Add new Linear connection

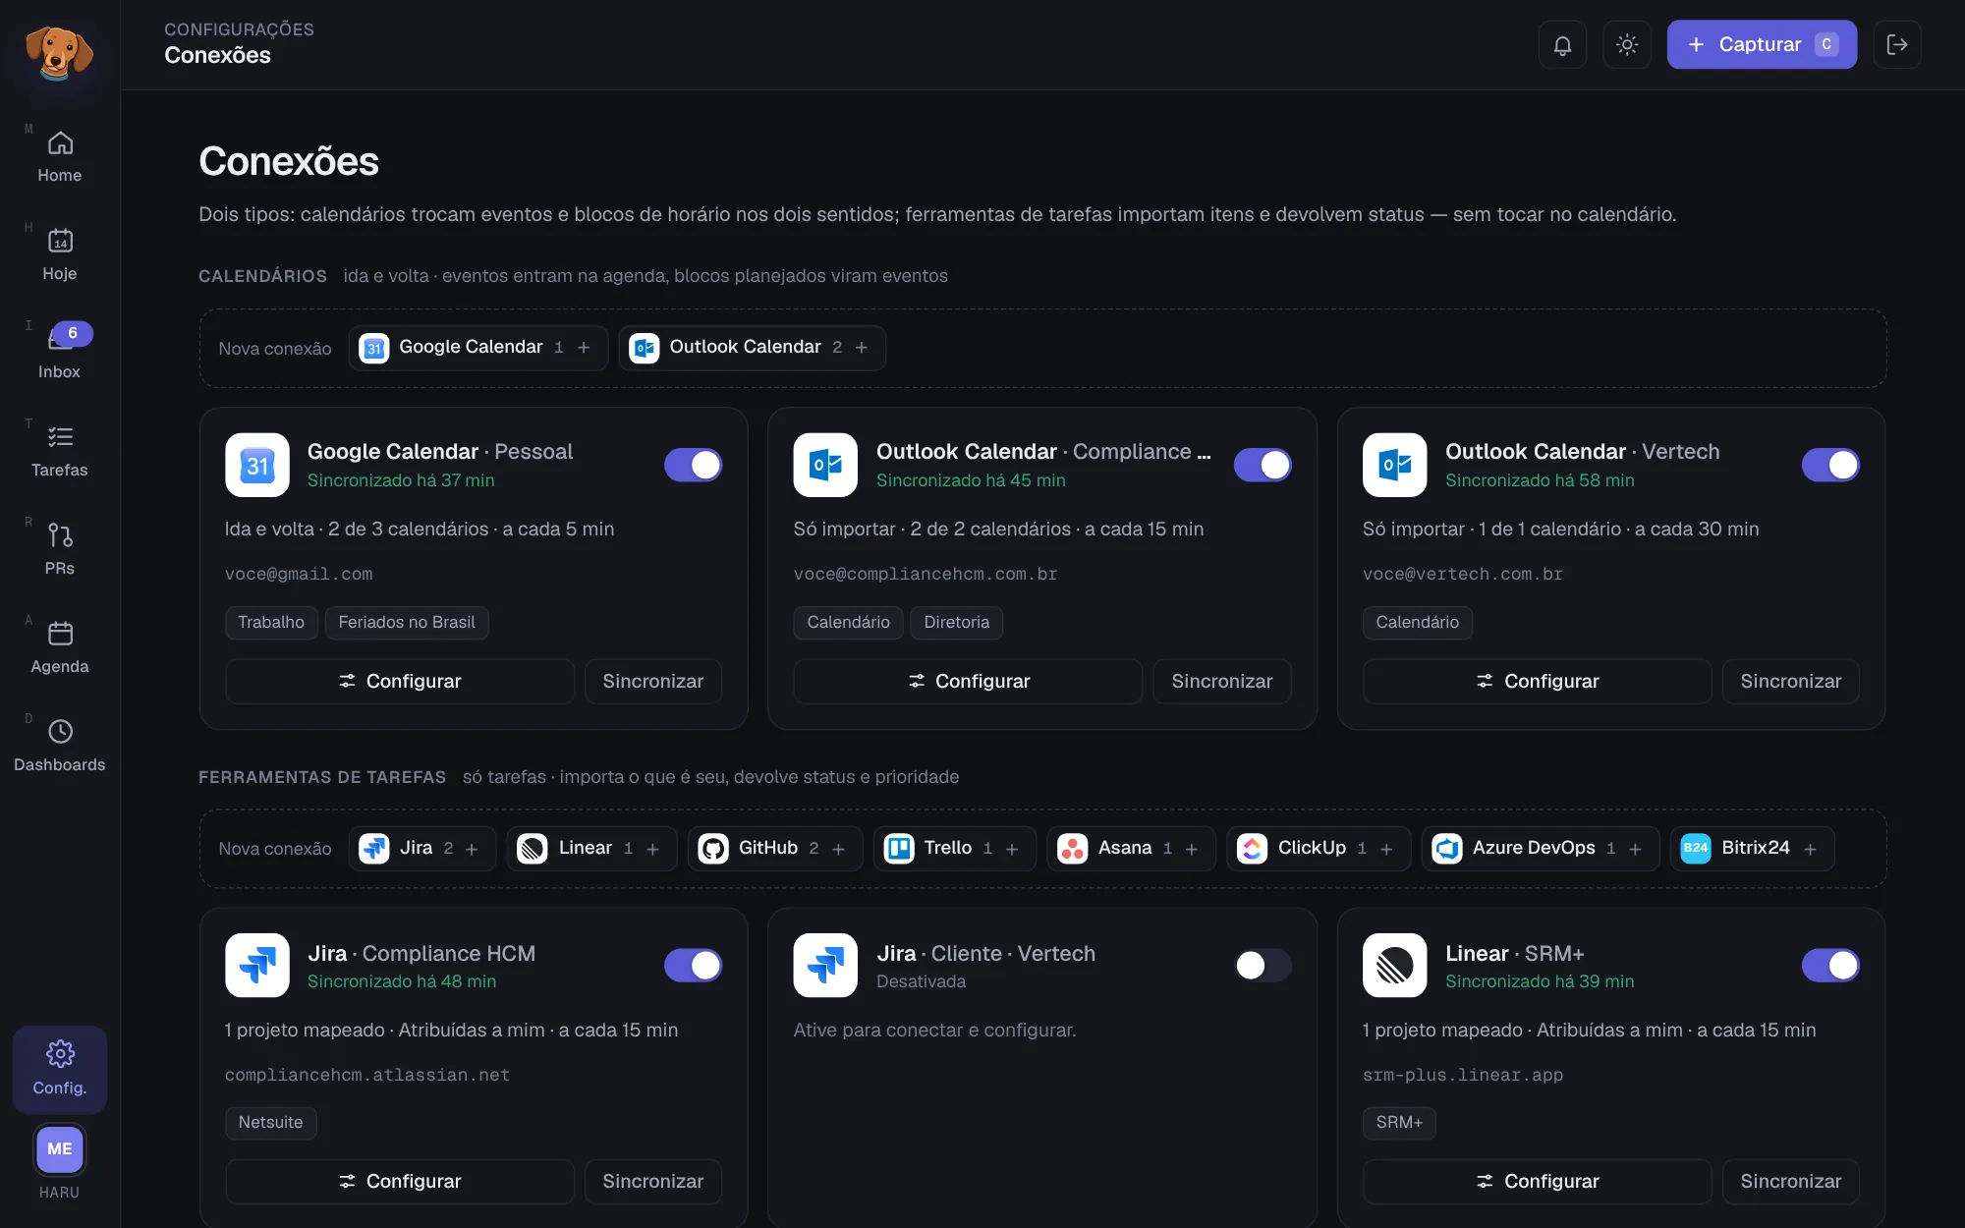click(x=592, y=848)
